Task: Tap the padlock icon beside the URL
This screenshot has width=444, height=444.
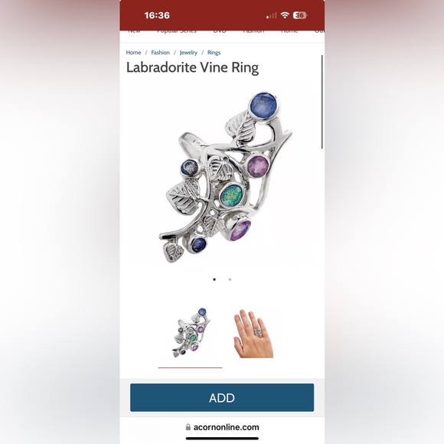Action: coord(188,427)
